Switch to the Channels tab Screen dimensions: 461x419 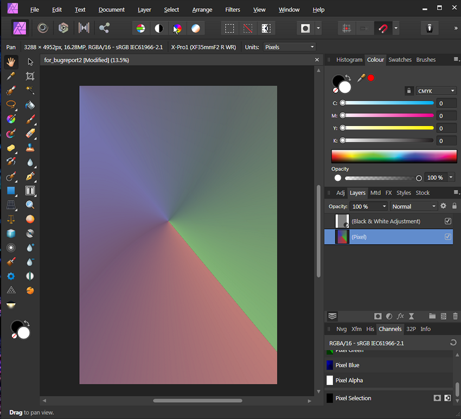click(x=390, y=329)
